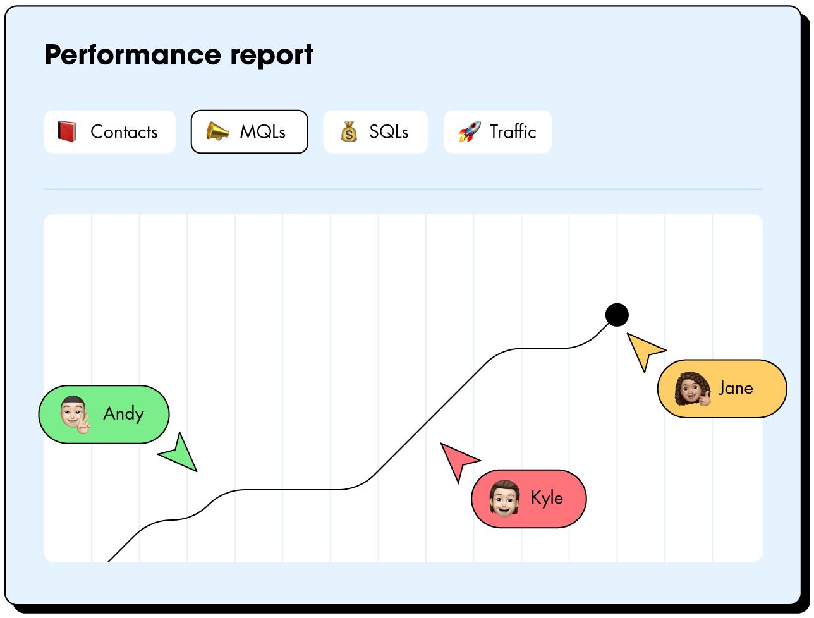Click the red arrow cursor near Kyle
This screenshot has width=814, height=618.
pyautogui.click(x=458, y=461)
